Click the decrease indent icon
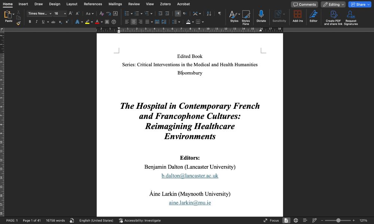 coord(160,13)
